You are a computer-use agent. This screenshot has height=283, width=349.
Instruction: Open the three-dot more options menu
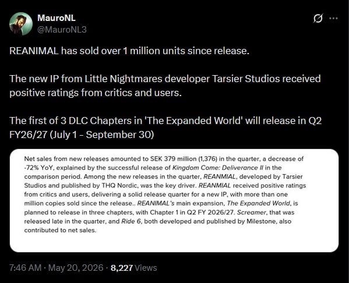[x=333, y=19]
